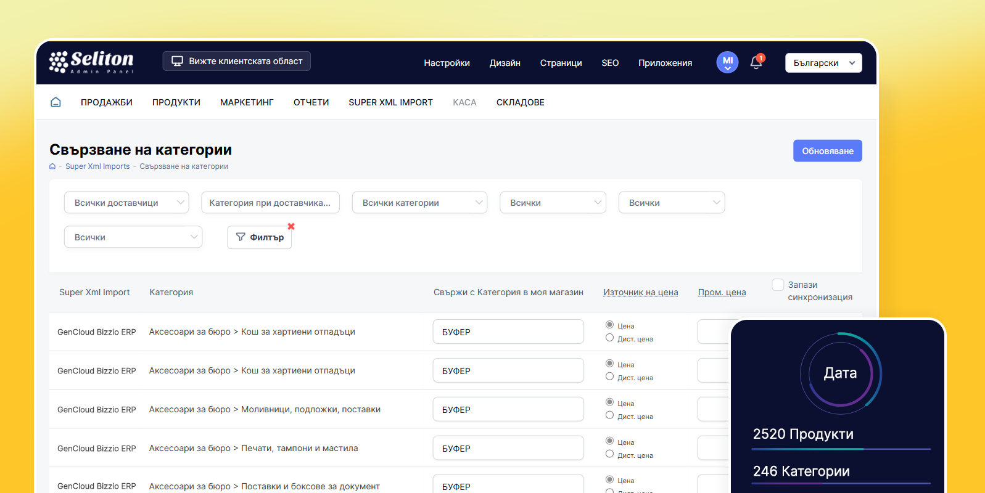The image size is (985, 493).
Task: Select Дист. цена radio in first row
Action: 609,338
